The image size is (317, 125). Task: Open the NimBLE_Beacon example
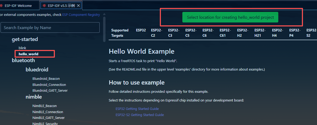pyautogui.click(x=45, y=106)
